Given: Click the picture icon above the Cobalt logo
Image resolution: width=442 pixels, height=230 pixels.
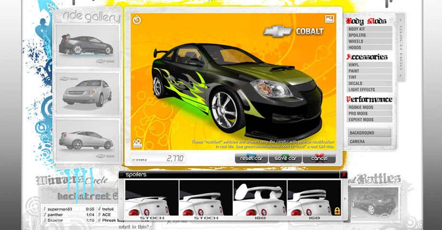Looking at the screenshot, I should pos(330,19).
